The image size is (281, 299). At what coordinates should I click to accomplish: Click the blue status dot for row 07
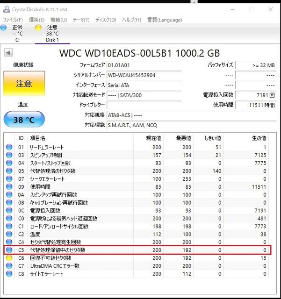click(x=9, y=178)
